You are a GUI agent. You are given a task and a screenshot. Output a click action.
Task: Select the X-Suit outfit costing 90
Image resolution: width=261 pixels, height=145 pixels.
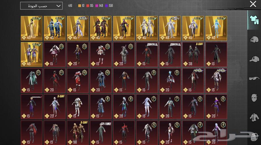(x=77, y=133)
